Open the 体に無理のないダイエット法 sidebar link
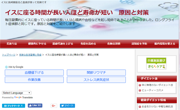This screenshot has width=180, height=110. coord(157,85)
